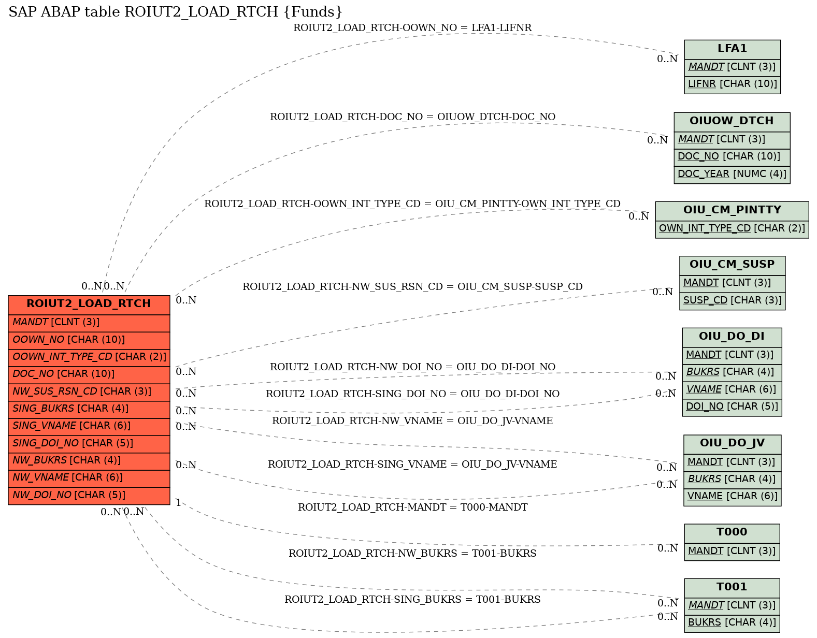The height and width of the screenshot is (638, 817).
Task: Click the DOC_NO = OIUOW_DTCH-DOC_NO relation label
Action: pos(412,117)
